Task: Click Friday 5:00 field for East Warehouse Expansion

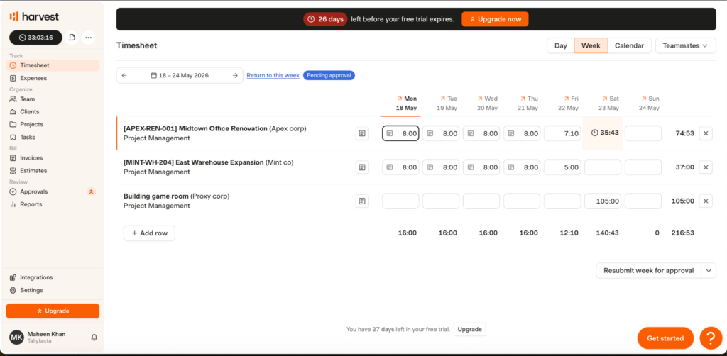Action: pos(562,167)
